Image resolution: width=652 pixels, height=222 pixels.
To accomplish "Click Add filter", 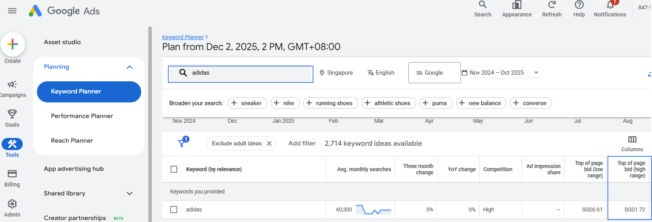I will point(302,143).
